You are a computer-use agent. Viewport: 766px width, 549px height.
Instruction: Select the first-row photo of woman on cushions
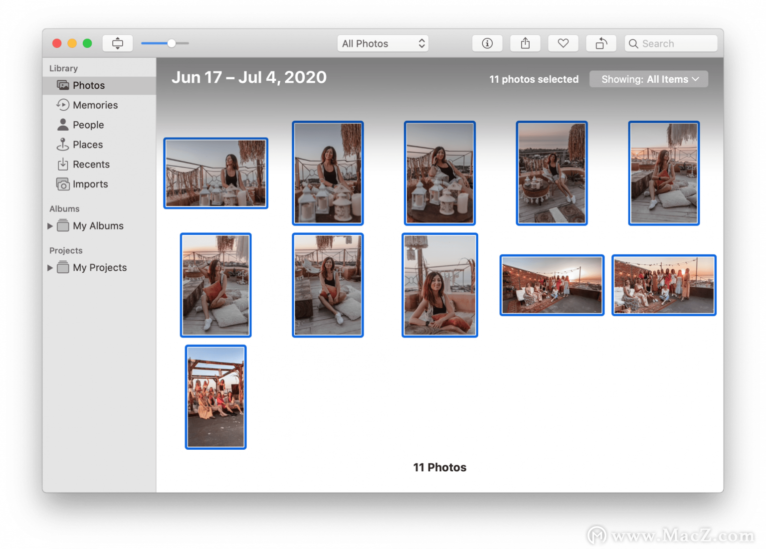point(664,173)
